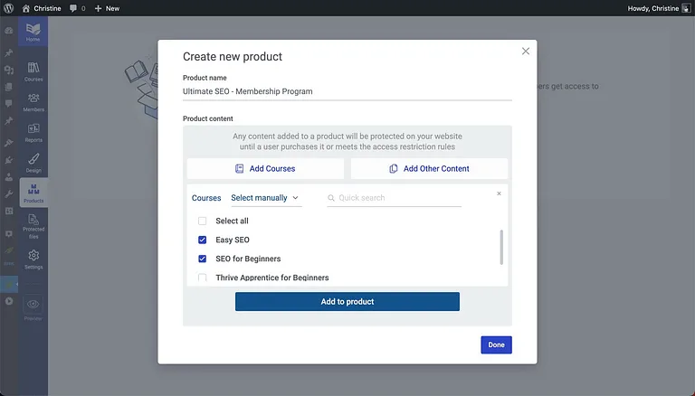Check Thrive Apprentice for Beginners checkbox
The width and height of the screenshot is (695, 396).
coord(202,278)
